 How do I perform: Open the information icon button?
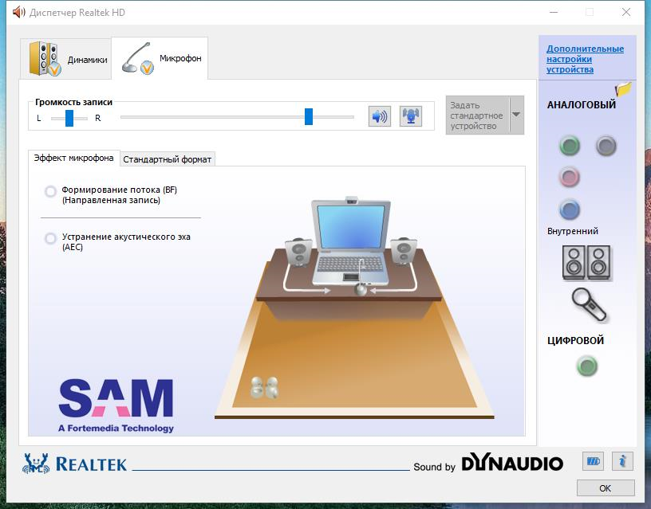(x=622, y=461)
